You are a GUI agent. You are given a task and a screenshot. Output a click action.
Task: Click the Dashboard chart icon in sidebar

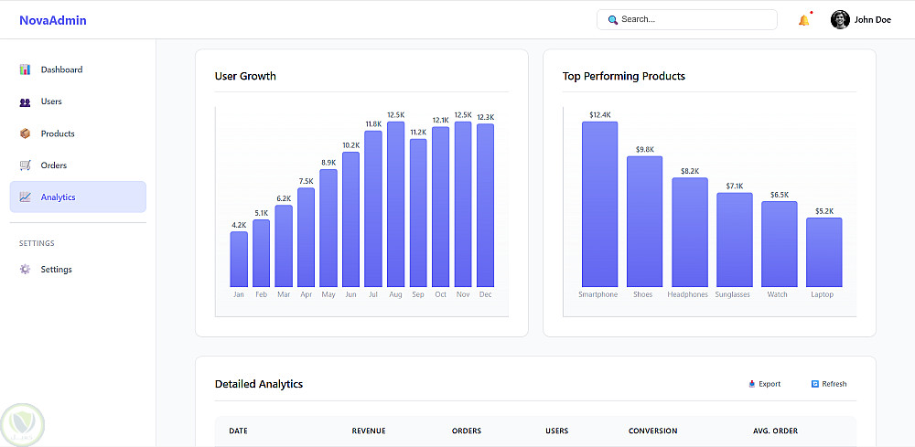[x=26, y=69]
